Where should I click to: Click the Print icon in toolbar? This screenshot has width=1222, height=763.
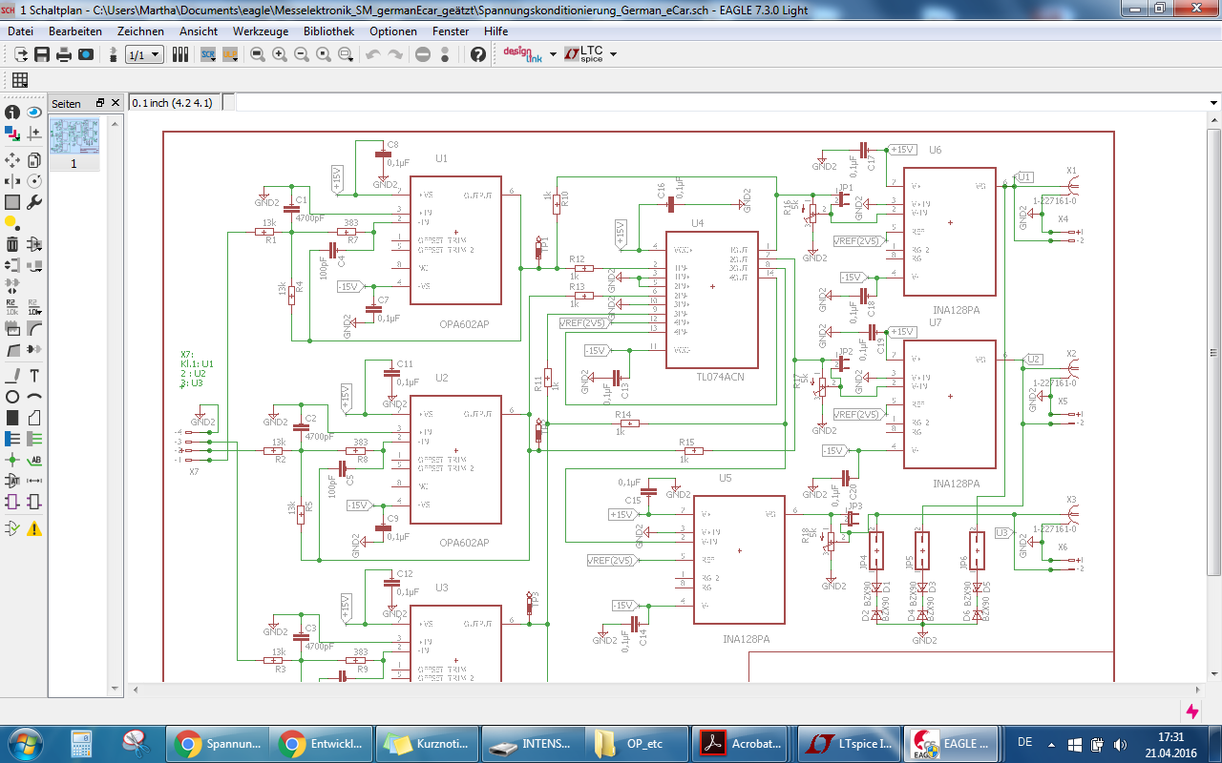click(64, 54)
